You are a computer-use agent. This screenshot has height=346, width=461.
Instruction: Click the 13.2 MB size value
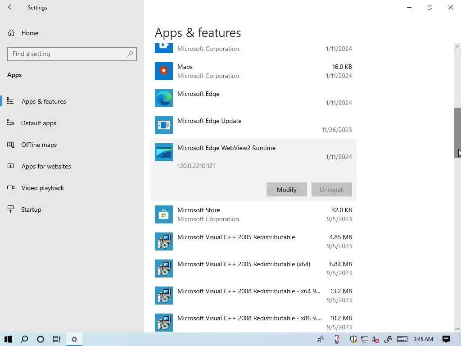point(341,291)
